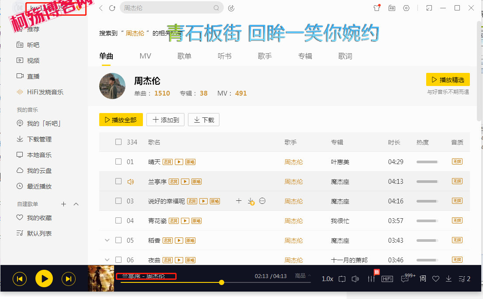Switch to the 歌单 tab
The height and width of the screenshot is (299, 483).
pos(184,56)
